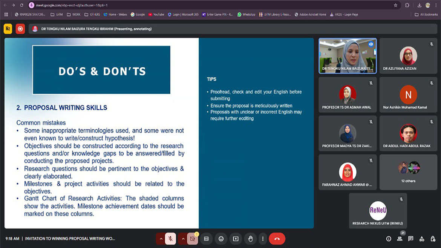Select PROFESOR MADYA TS DR ZAKI tile
This screenshot has width=441, height=248.
click(348, 133)
